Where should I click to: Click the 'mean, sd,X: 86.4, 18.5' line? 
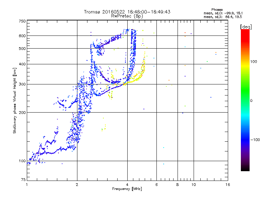coord(223,17)
